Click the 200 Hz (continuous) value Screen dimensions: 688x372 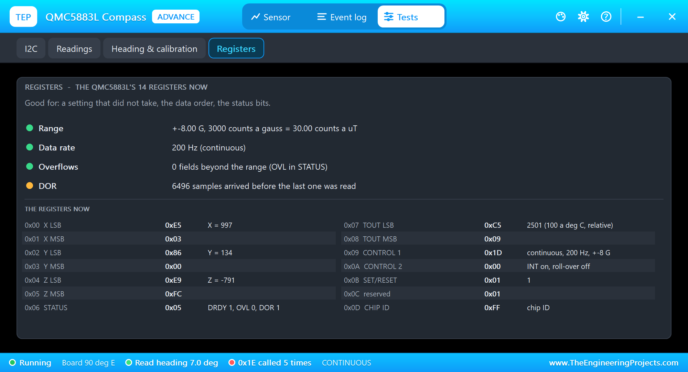pyautogui.click(x=209, y=147)
